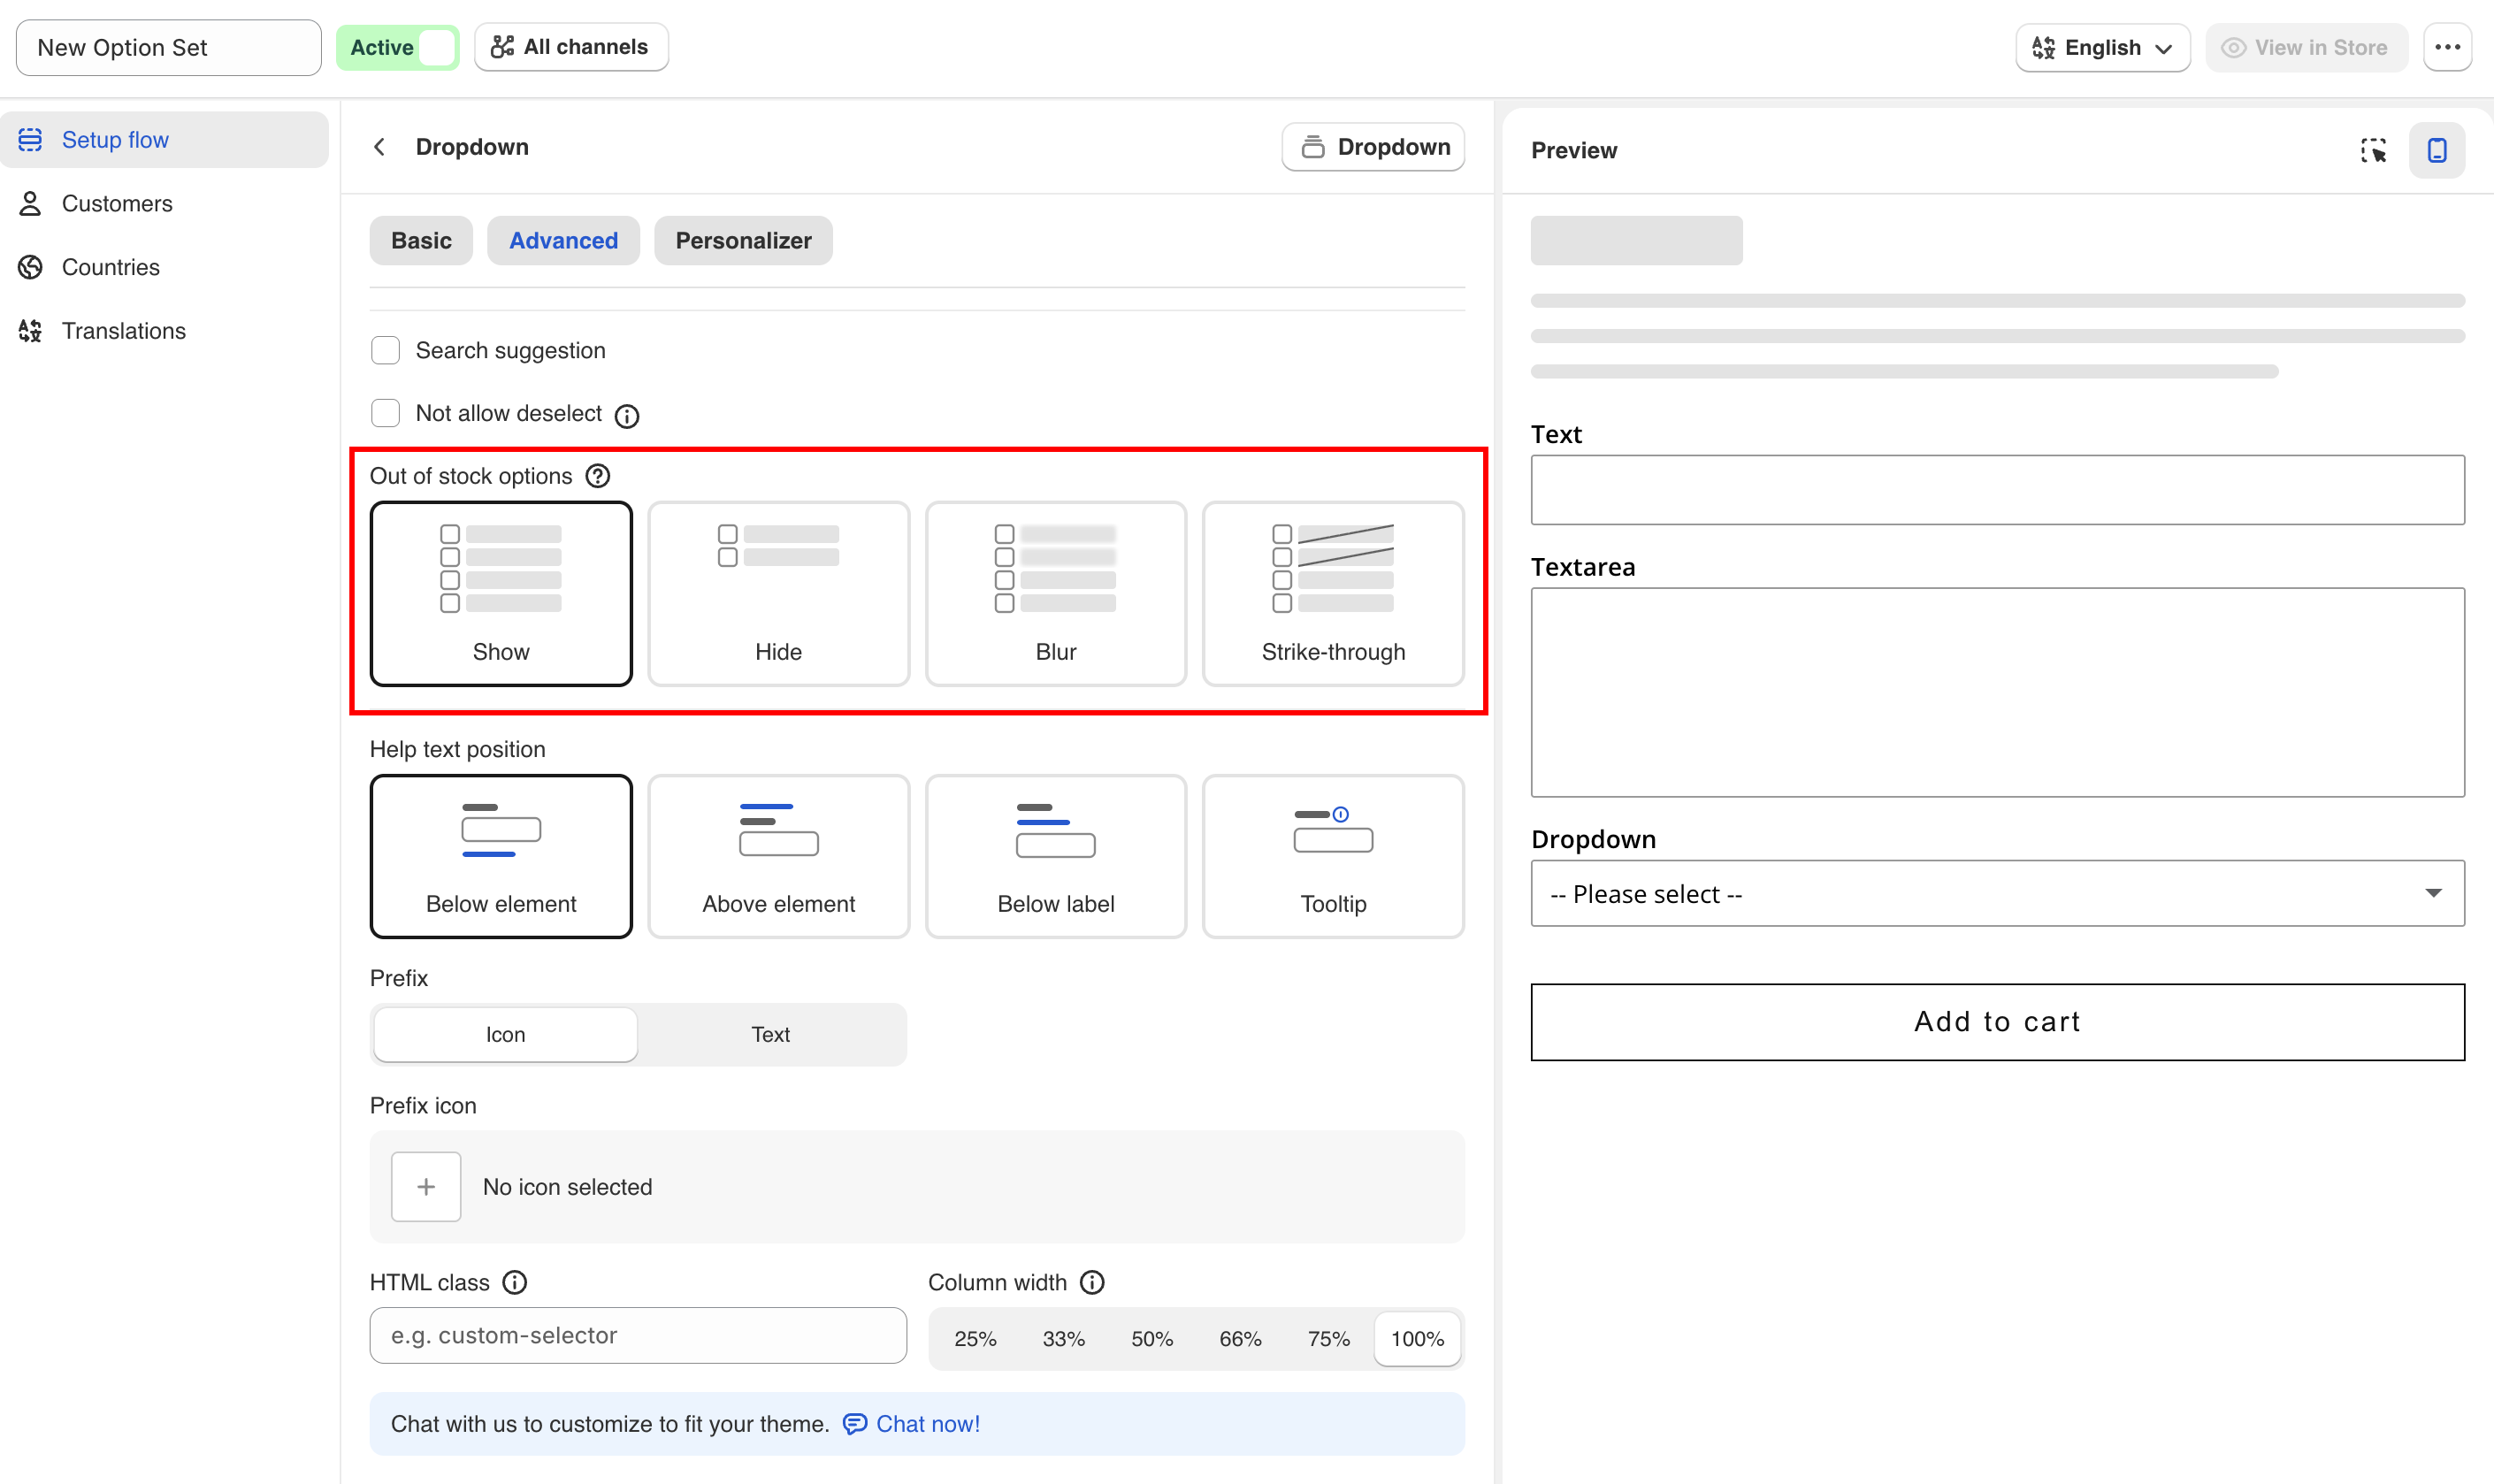
Task: Open the Dropdown element type selector
Action: [x=1373, y=147]
